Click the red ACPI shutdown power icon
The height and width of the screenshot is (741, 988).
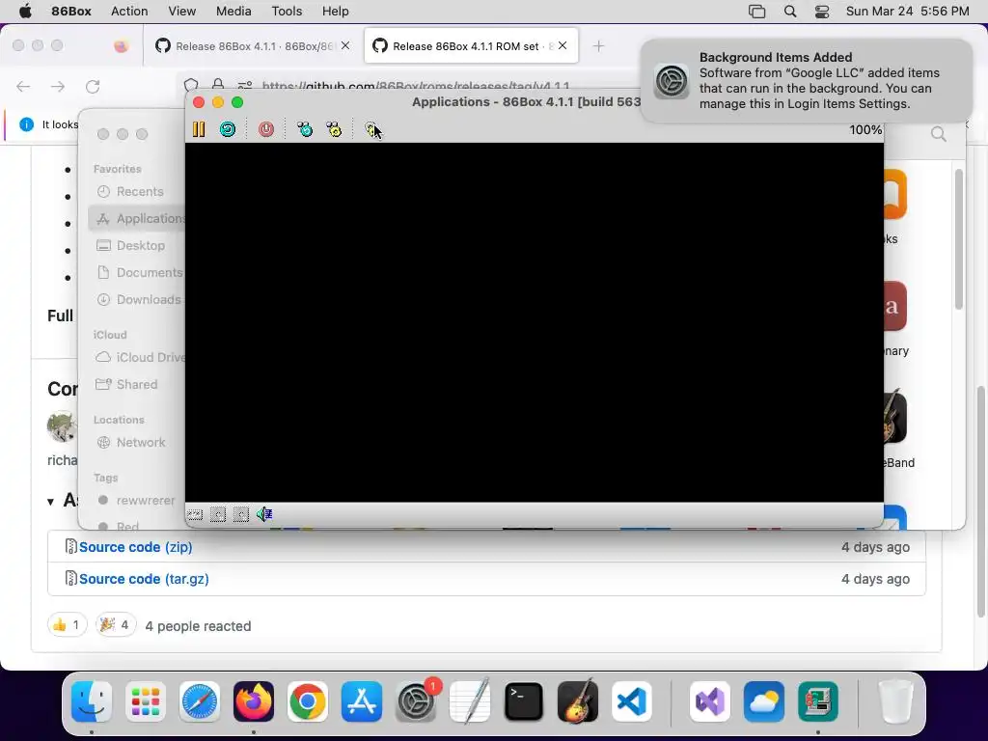tap(266, 129)
